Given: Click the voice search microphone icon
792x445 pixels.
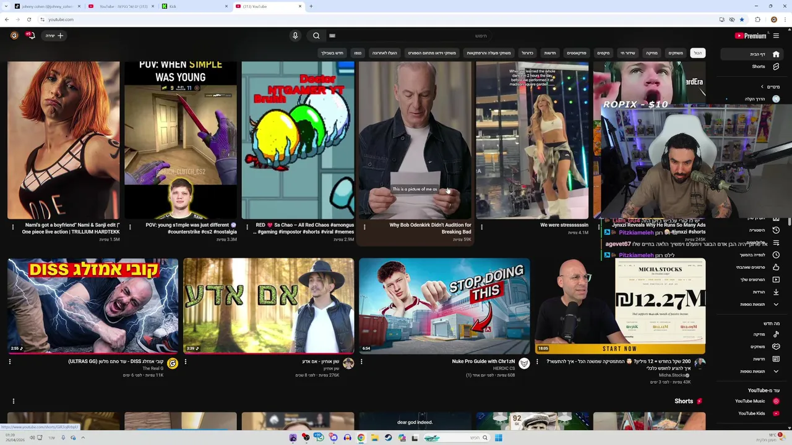Looking at the screenshot, I should click(x=295, y=36).
